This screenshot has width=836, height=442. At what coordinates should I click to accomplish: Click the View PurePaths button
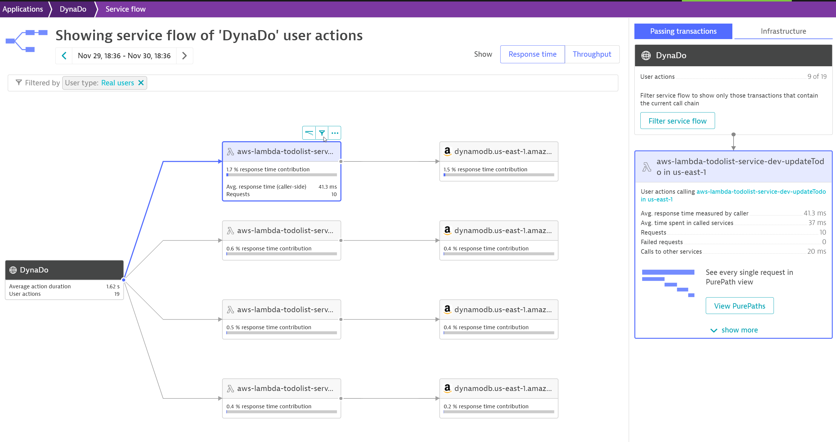[740, 306]
